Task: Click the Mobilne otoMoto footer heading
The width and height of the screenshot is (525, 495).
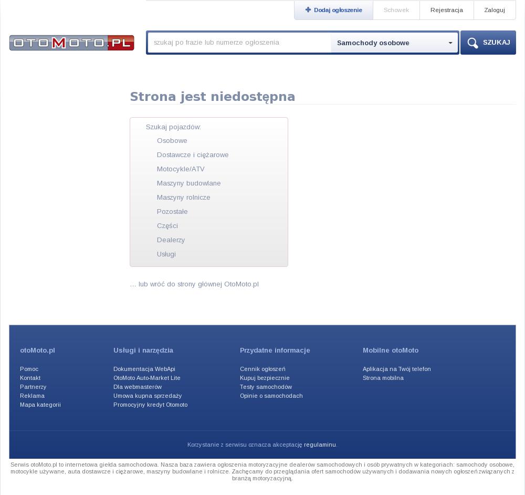Action: 391,350
